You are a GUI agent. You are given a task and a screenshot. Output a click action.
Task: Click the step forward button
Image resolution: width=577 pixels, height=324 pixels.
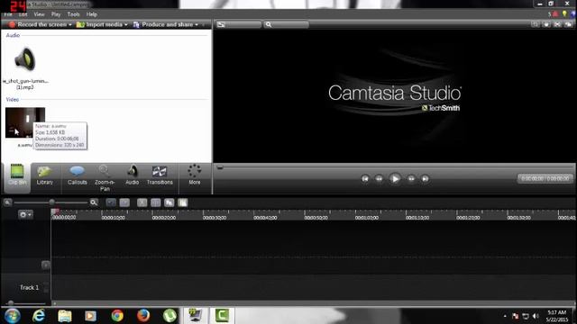pyautogui.click(x=411, y=178)
